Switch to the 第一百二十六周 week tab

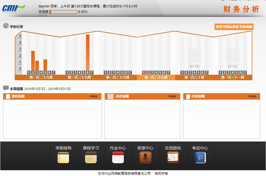tap(41, 77)
